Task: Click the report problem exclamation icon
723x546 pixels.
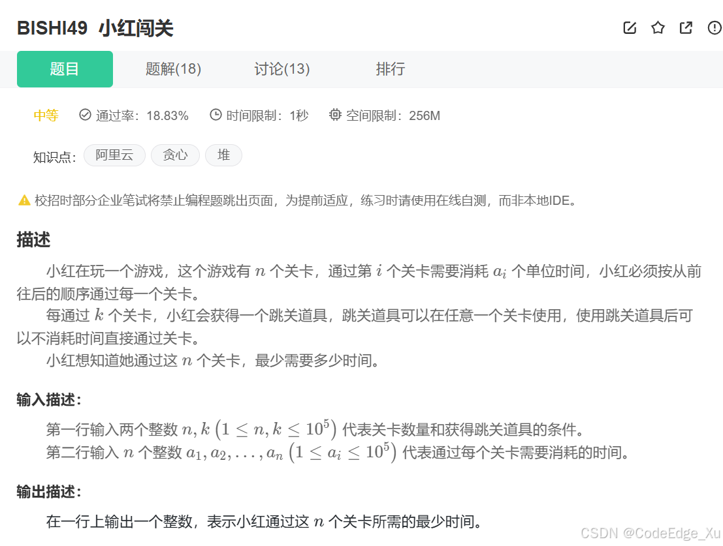Action: click(715, 27)
